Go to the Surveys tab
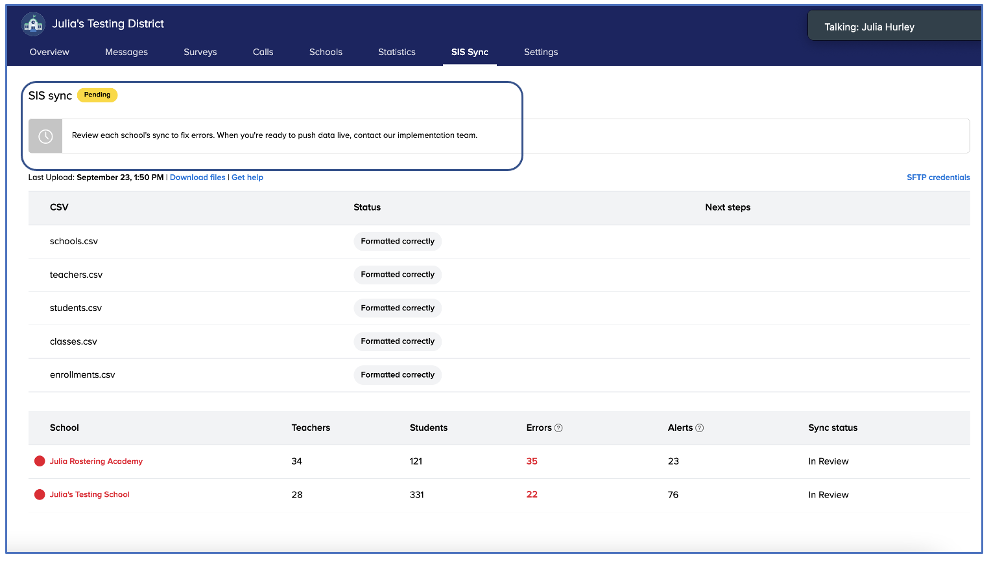The image size is (991, 561). coord(200,52)
